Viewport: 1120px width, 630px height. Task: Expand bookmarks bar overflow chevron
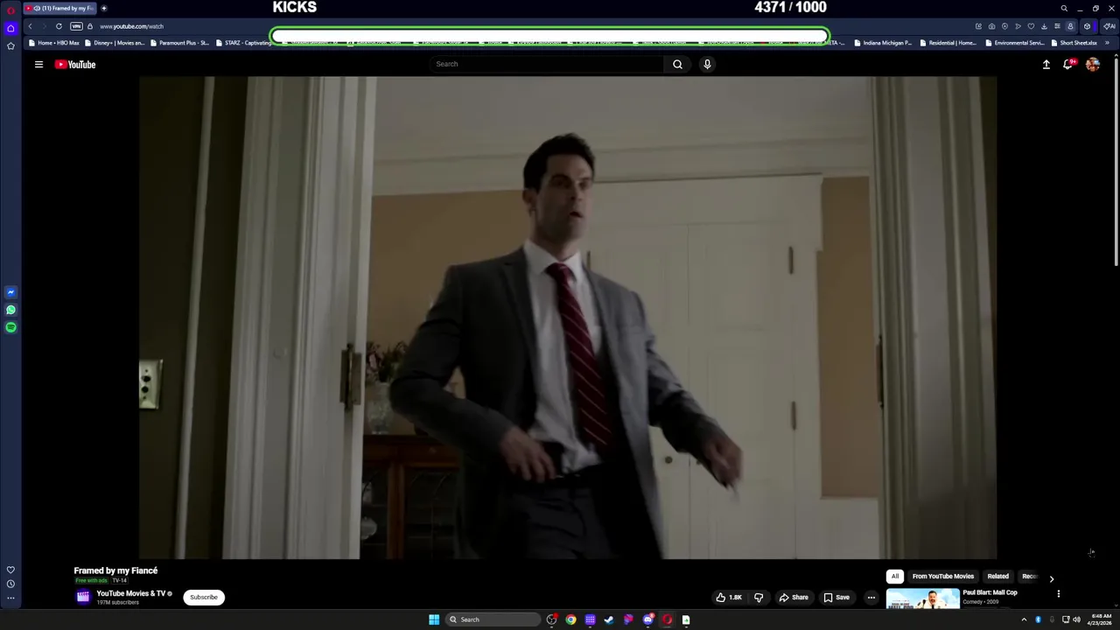[1108, 43]
